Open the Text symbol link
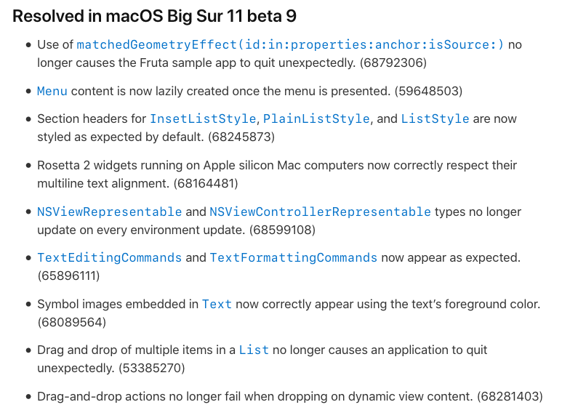 tap(217, 305)
